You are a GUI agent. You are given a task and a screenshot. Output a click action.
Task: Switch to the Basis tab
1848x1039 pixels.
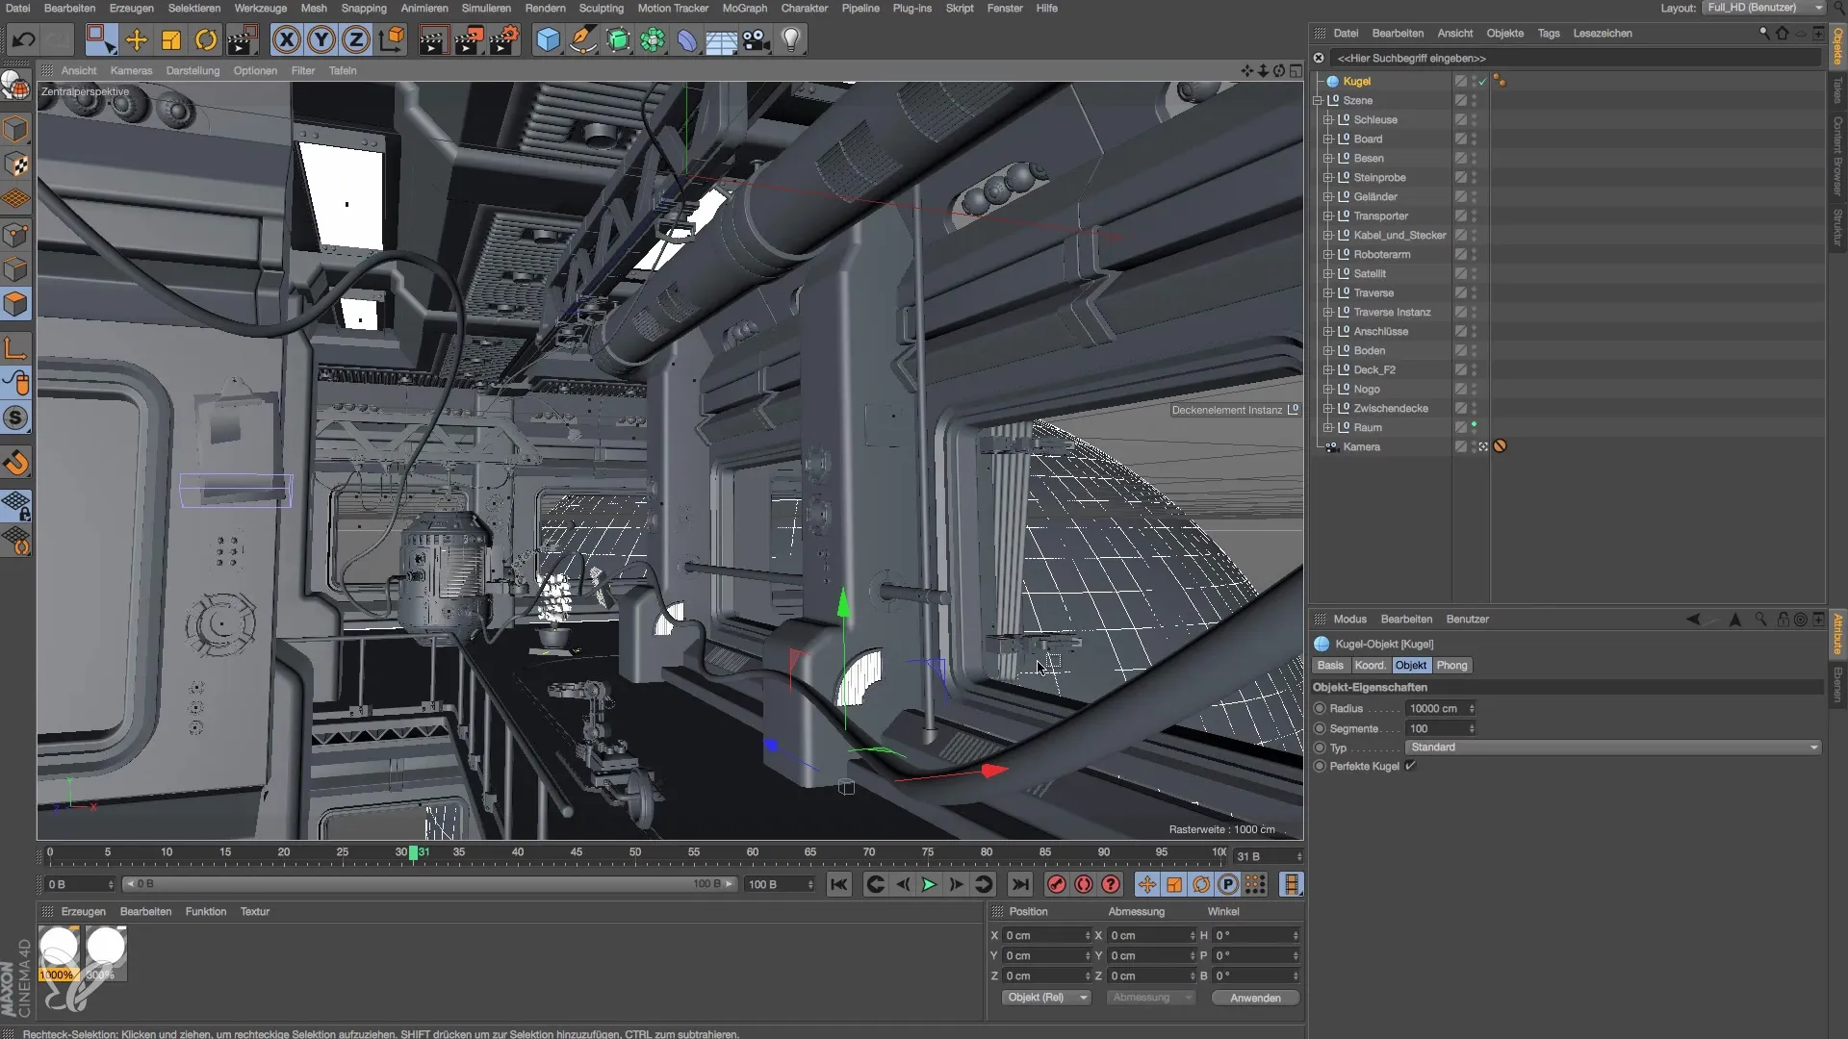pyautogui.click(x=1330, y=665)
